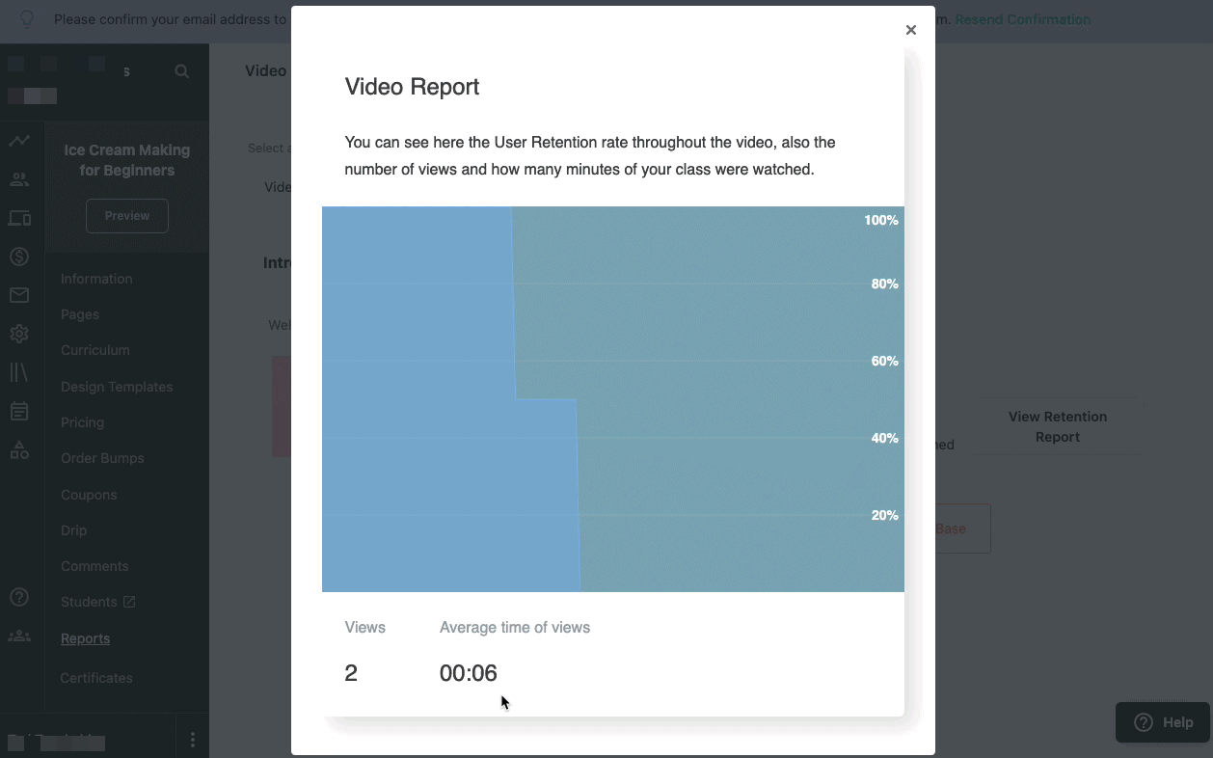Open the payments dollar icon
The height and width of the screenshot is (758, 1213).
click(19, 257)
